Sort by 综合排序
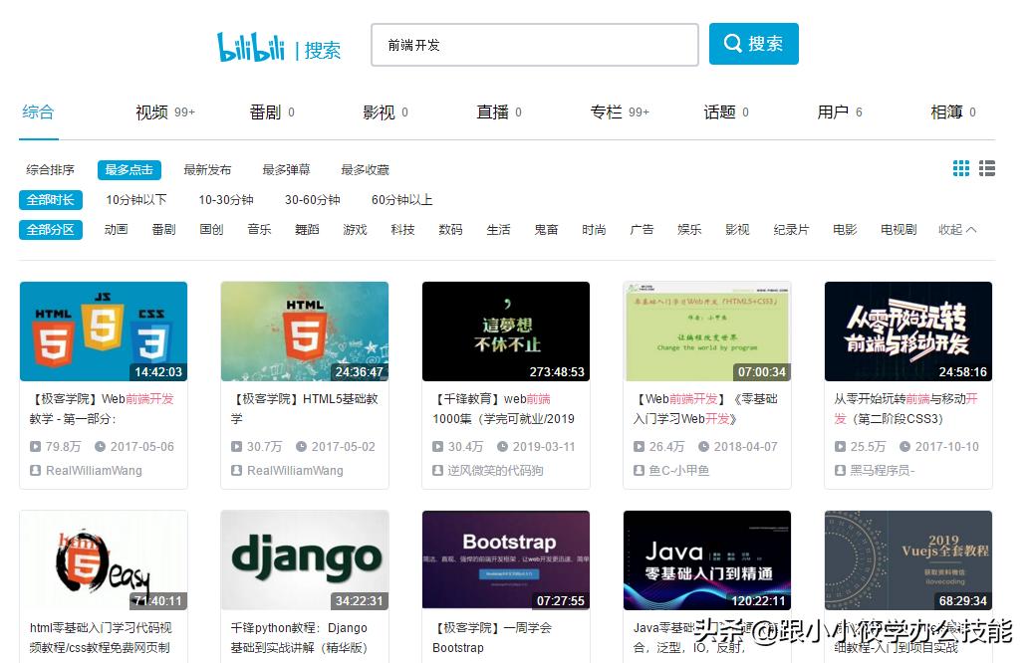 (50, 169)
